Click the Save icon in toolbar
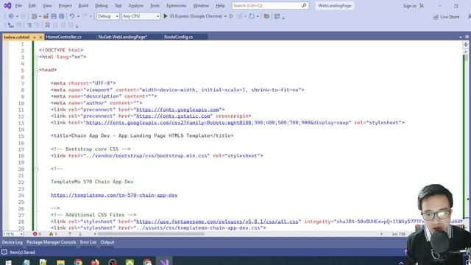 [54, 16]
